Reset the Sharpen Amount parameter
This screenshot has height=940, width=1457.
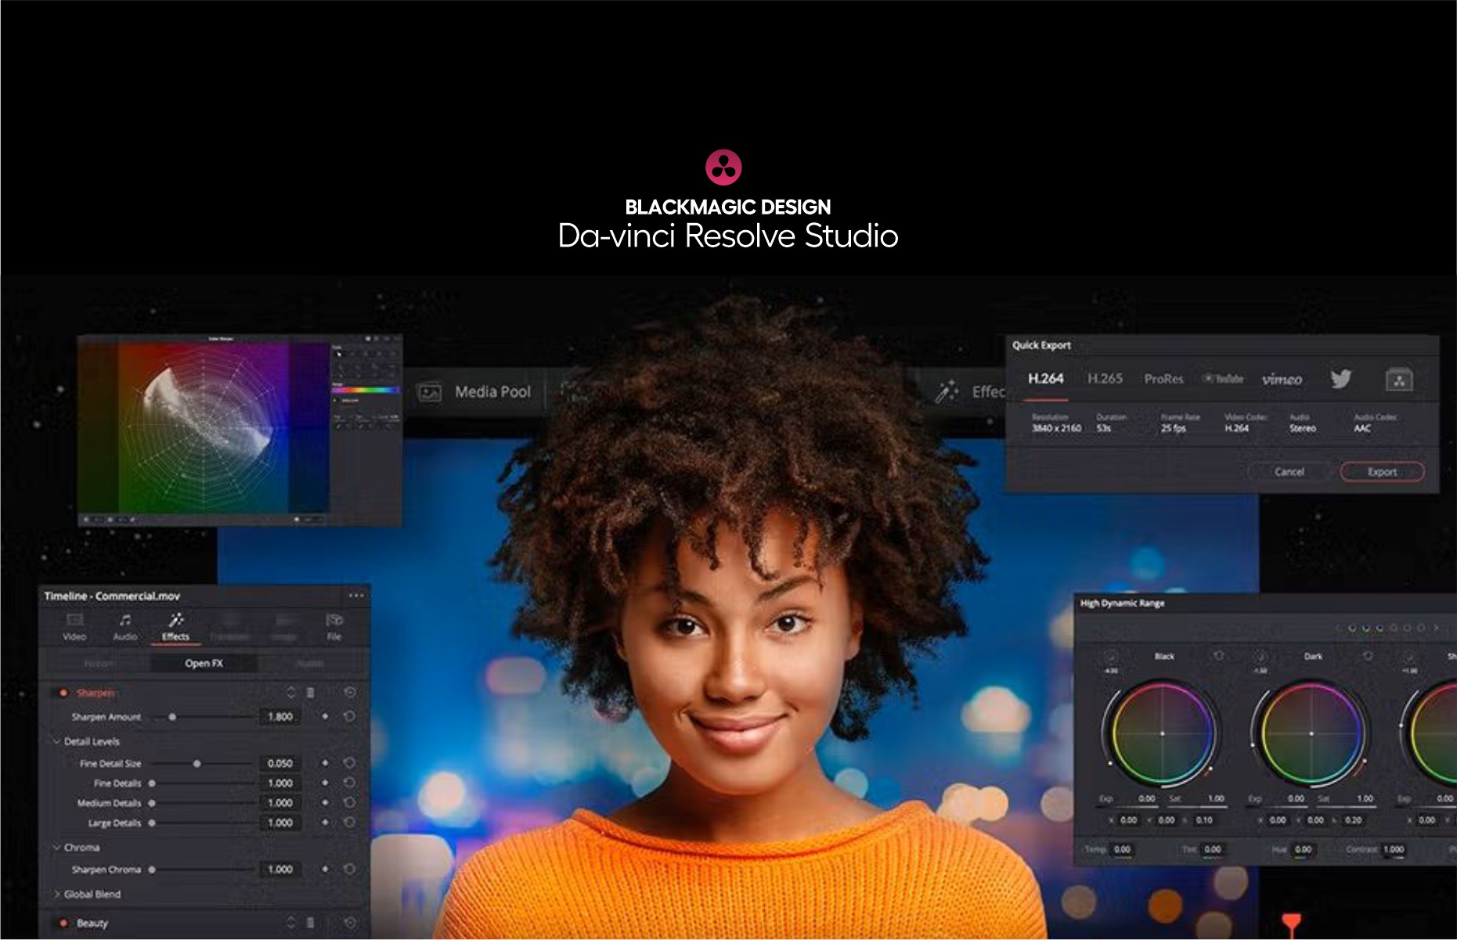[350, 716]
